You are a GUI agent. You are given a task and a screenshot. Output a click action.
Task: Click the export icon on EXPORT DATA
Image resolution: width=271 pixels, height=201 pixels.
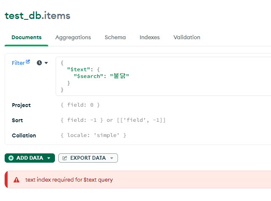pos(65,158)
